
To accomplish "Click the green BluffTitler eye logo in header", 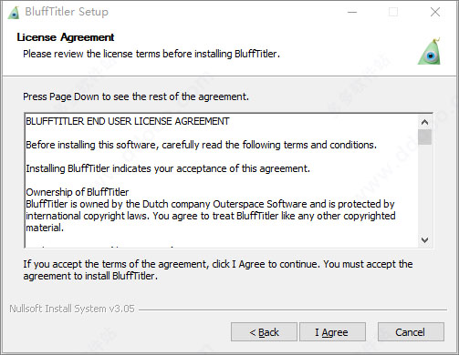I will [x=430, y=51].
